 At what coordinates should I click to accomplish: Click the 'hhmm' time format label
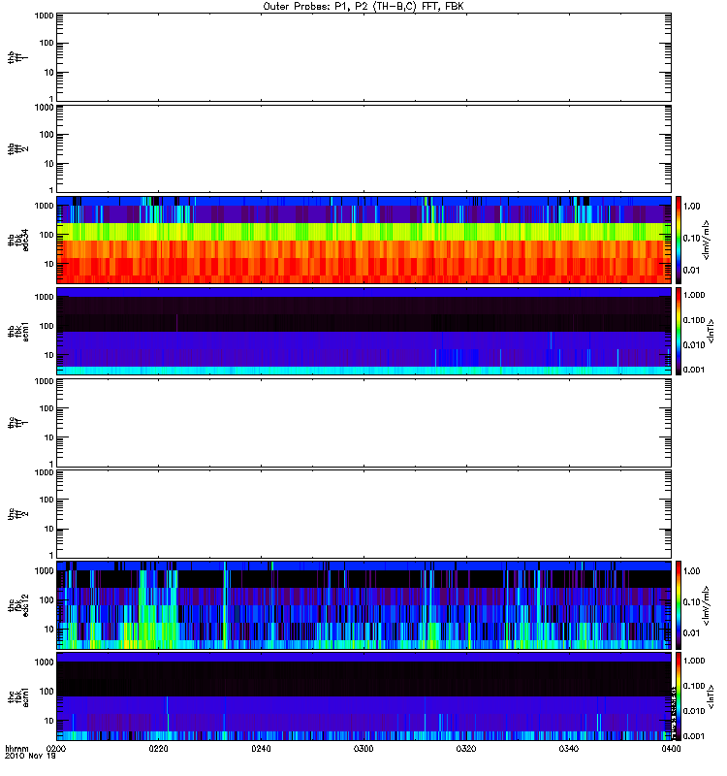[x=17, y=749]
